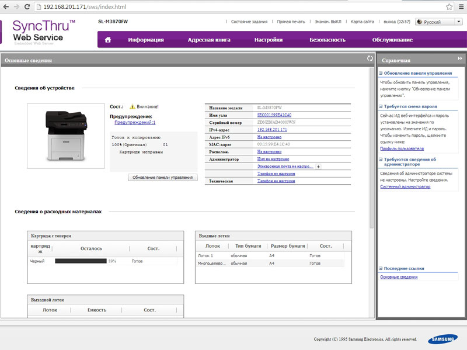The height and width of the screenshot is (350, 467).
Task: Click Имя не настроено administrator link
Action: [x=273, y=159]
